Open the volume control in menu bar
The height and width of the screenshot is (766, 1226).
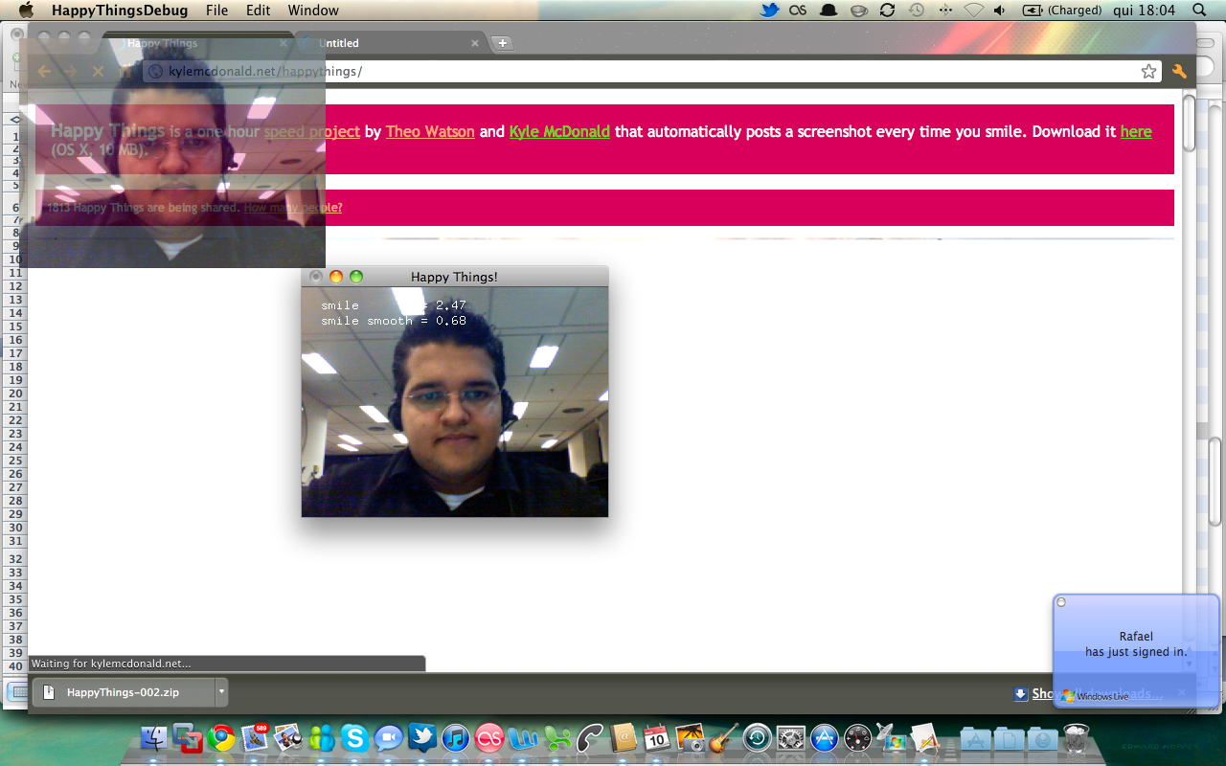(x=1000, y=11)
